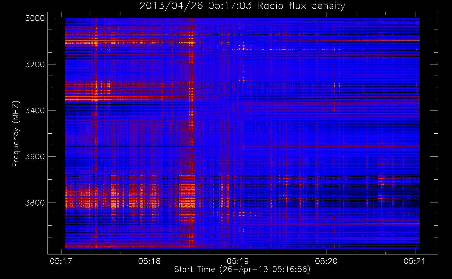Click the 3200 frequency tick label
Image resolution: width=452 pixels, height=279 pixels.
click(x=35, y=64)
